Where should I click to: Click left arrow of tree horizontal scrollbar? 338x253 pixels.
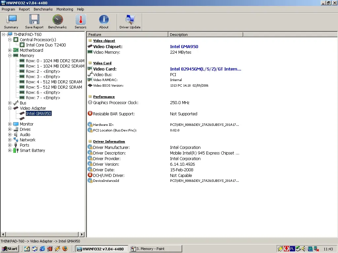point(3,234)
